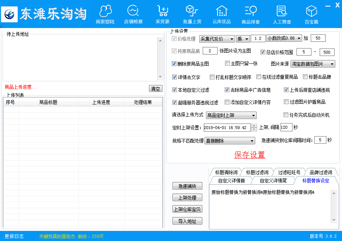342x241 pixels.
Task: Select the 自定义详情尾 tab
Action: point(273,181)
